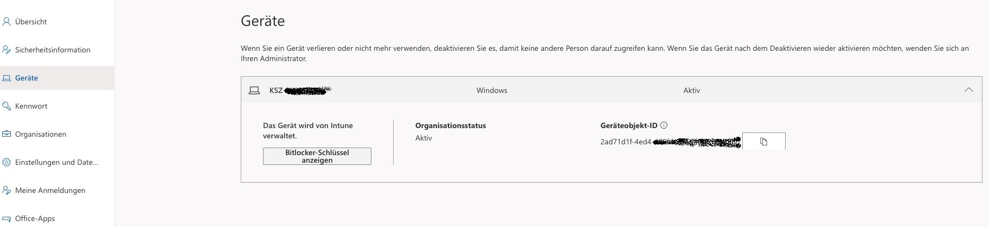Go to Kennwort settings
Screen dimensions: 989x227
pos(31,106)
